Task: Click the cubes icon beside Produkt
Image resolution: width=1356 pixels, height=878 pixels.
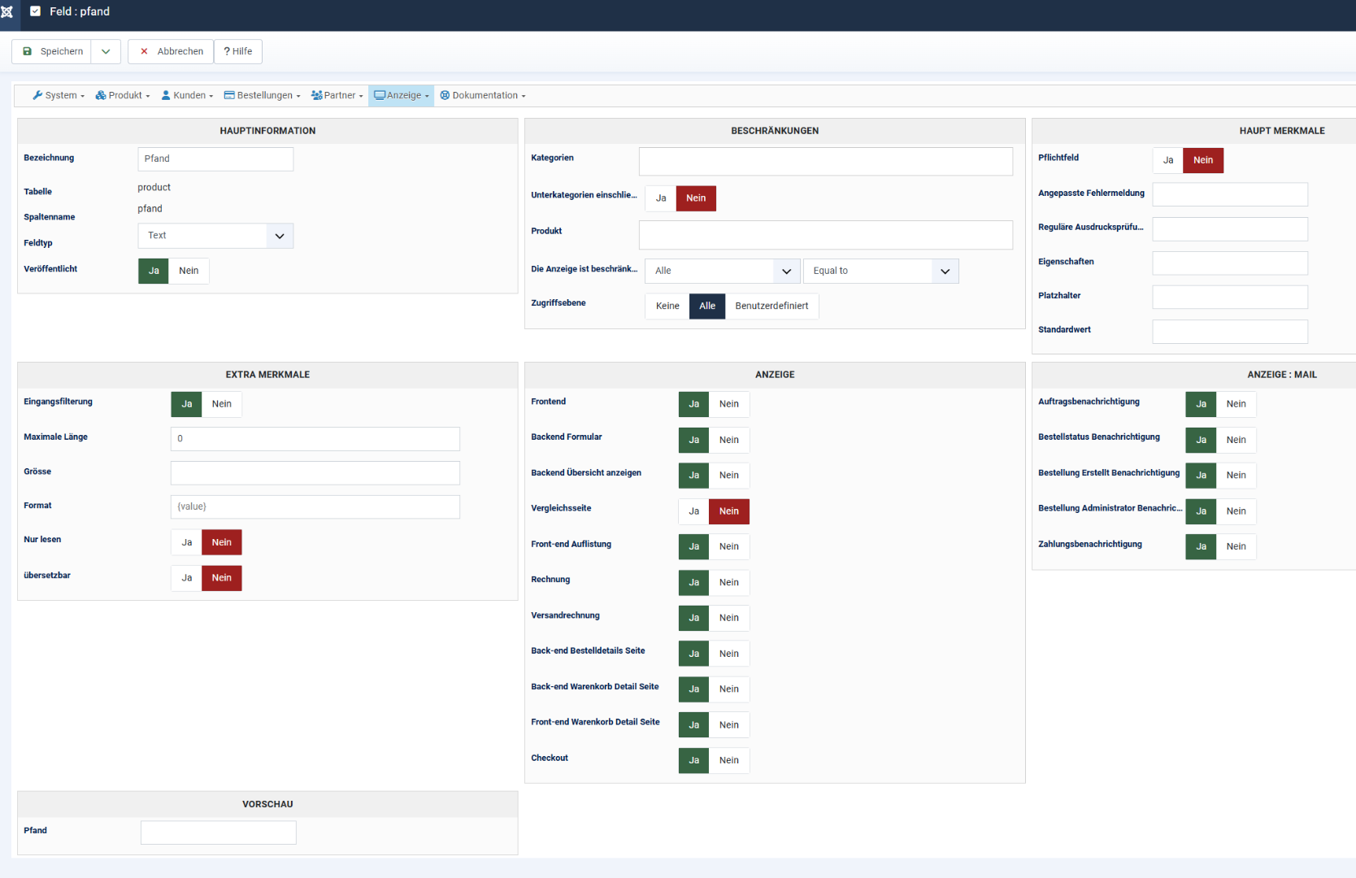Action: [x=101, y=95]
